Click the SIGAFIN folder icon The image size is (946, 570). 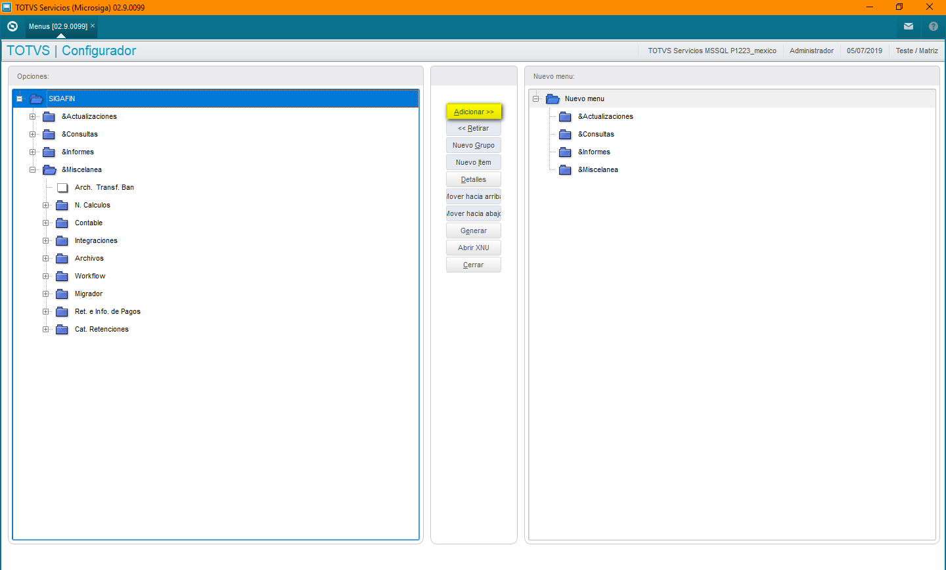pyautogui.click(x=36, y=99)
